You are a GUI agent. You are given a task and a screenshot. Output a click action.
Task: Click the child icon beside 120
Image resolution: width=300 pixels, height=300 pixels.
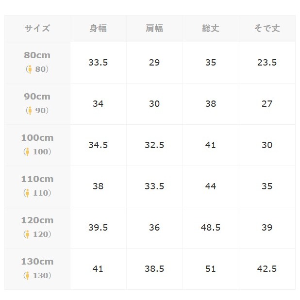[x=28, y=234]
